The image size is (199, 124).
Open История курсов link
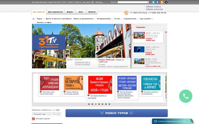pyautogui.click(x=43, y=119)
